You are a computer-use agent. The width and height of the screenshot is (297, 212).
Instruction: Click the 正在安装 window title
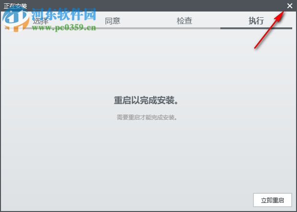point(15,6)
